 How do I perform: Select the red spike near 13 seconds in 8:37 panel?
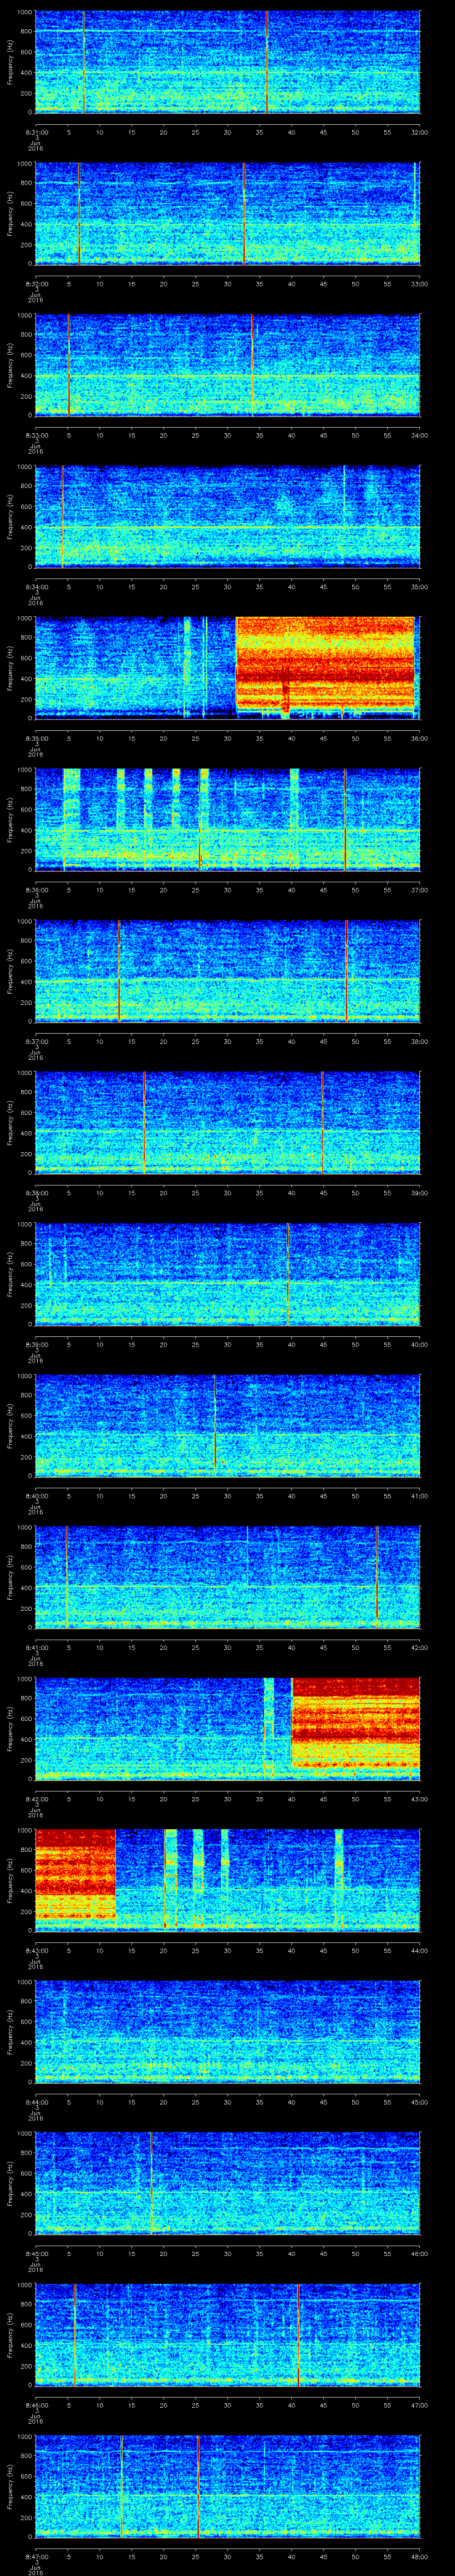coord(119,970)
